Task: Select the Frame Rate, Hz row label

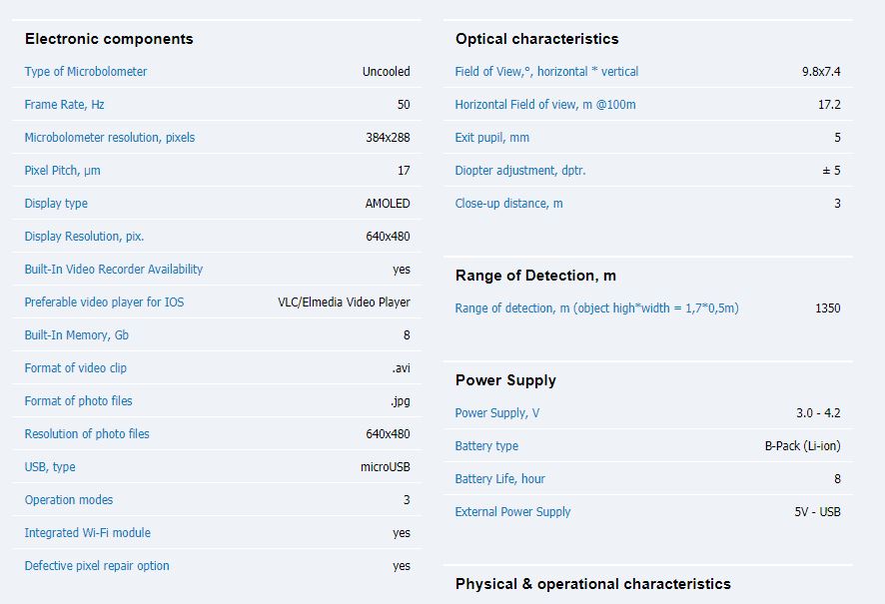Action: pyautogui.click(x=64, y=105)
